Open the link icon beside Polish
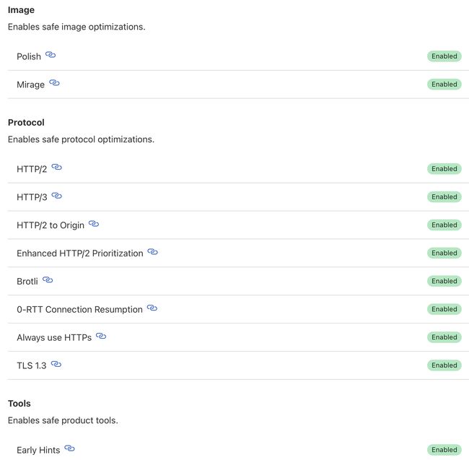 coord(51,55)
